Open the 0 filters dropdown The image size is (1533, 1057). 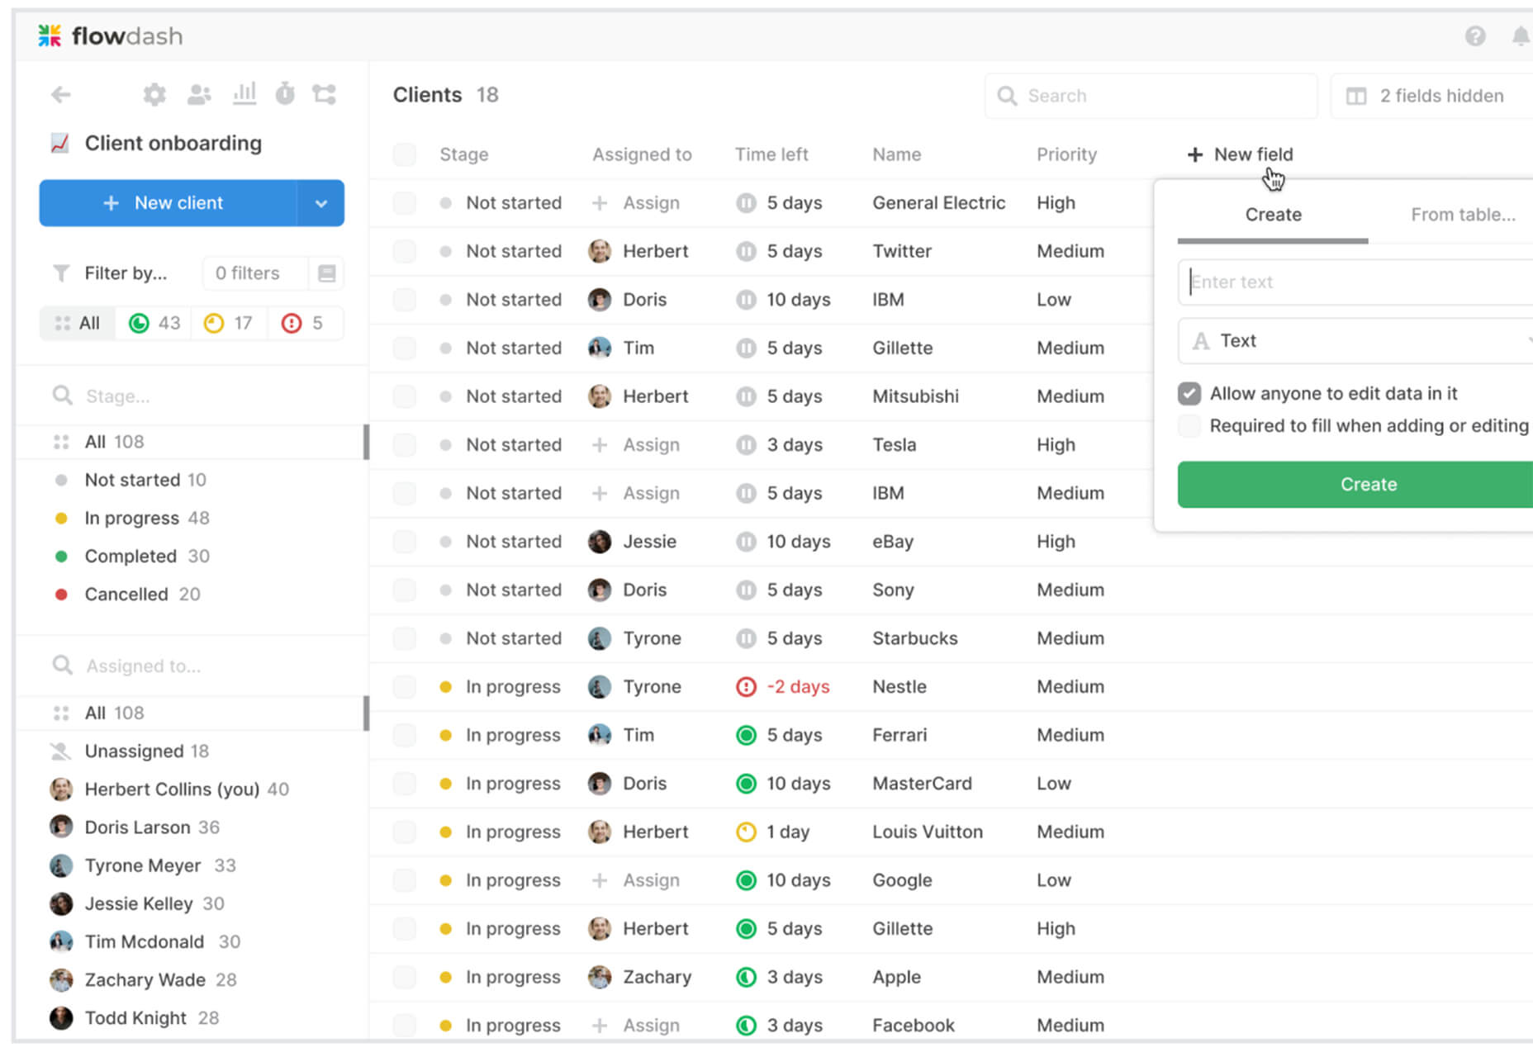point(255,273)
